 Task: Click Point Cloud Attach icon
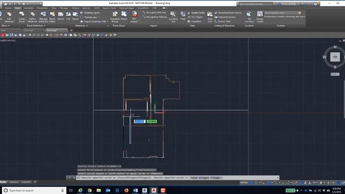[x=124, y=16]
